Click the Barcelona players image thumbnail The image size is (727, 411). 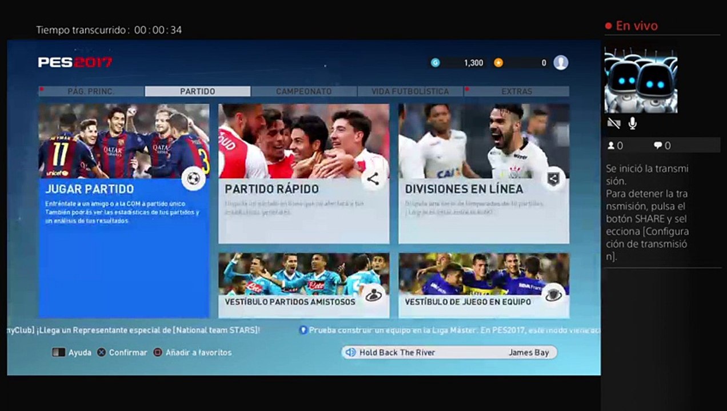tap(124, 141)
